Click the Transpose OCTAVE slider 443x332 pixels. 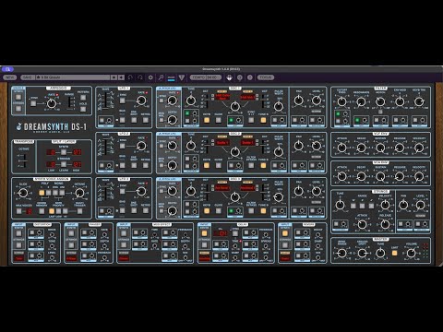pyautogui.click(x=24, y=160)
